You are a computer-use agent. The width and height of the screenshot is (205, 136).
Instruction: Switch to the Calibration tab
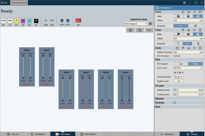[38, 134]
